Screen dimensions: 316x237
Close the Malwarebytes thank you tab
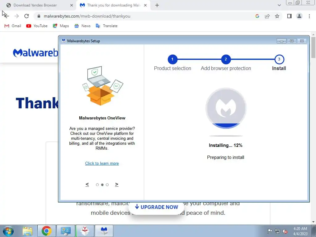145,5
